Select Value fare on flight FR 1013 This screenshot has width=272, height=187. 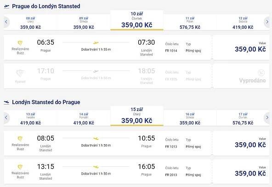241,143
